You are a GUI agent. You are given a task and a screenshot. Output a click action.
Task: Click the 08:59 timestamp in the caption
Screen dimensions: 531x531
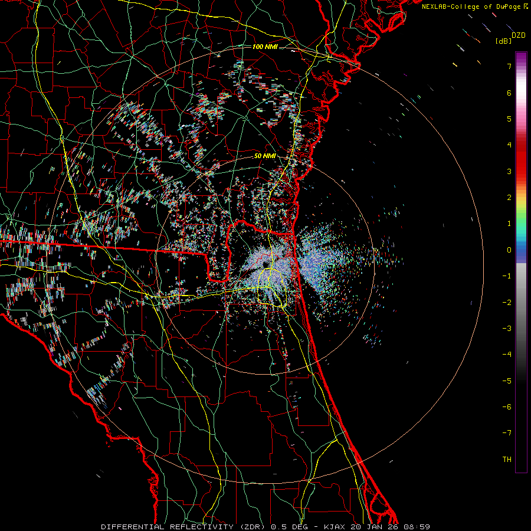tap(418, 527)
